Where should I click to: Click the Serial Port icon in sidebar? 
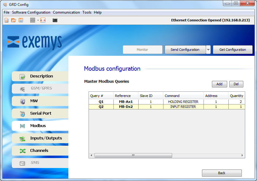[22, 113]
